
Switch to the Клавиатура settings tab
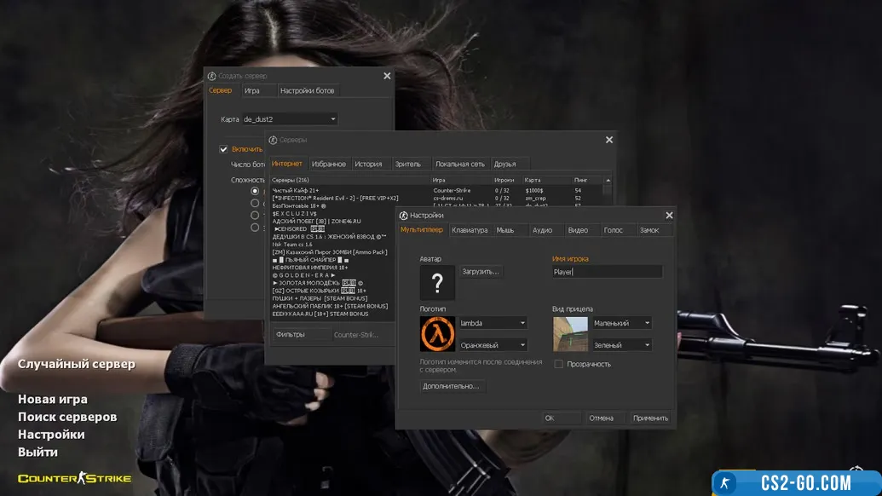point(470,230)
